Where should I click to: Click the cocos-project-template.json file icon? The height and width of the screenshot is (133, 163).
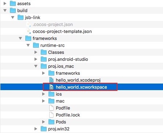click(x=29, y=31)
